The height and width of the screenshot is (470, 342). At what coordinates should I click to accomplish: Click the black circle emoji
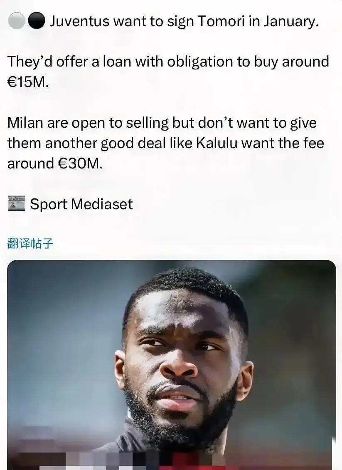click(37, 21)
